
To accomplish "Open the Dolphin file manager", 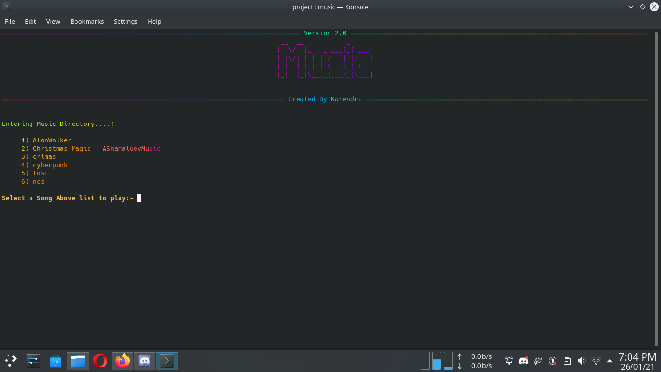I will pyautogui.click(x=77, y=360).
